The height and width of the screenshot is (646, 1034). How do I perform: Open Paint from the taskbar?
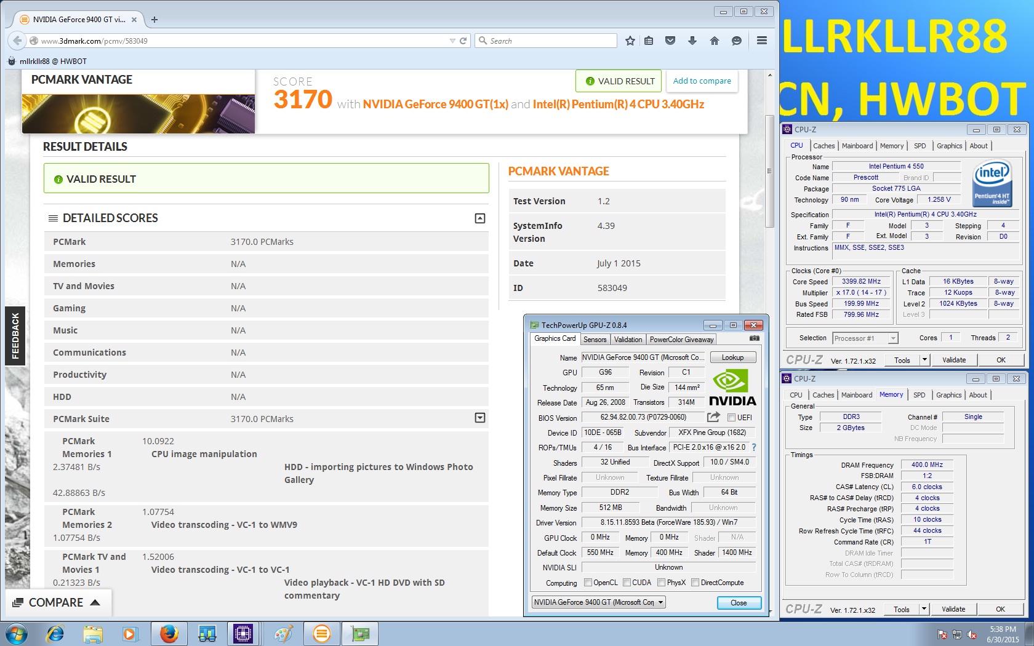284,634
